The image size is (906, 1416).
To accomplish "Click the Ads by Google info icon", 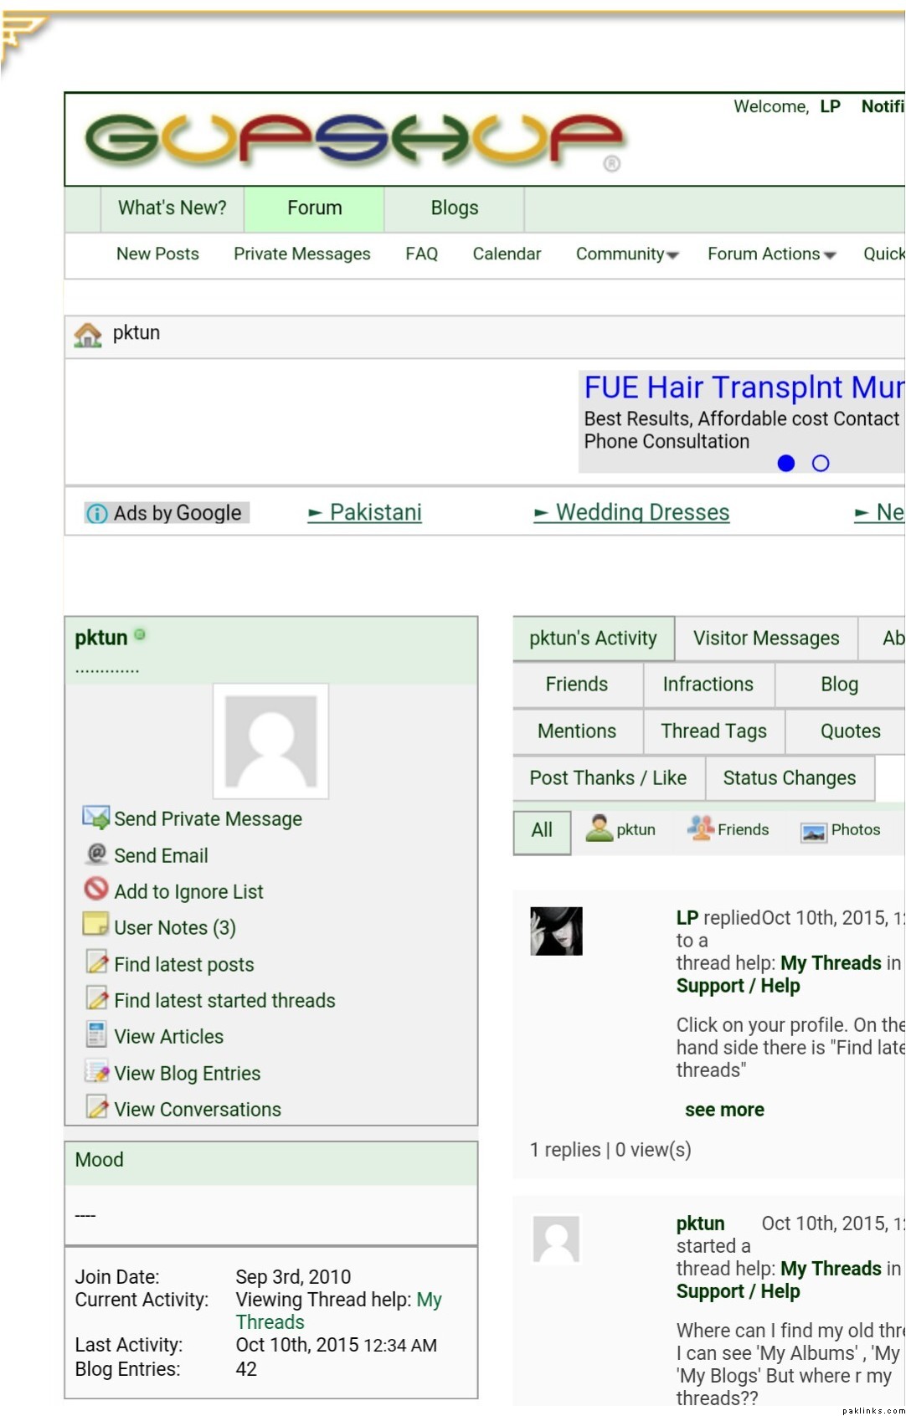I will click(97, 513).
